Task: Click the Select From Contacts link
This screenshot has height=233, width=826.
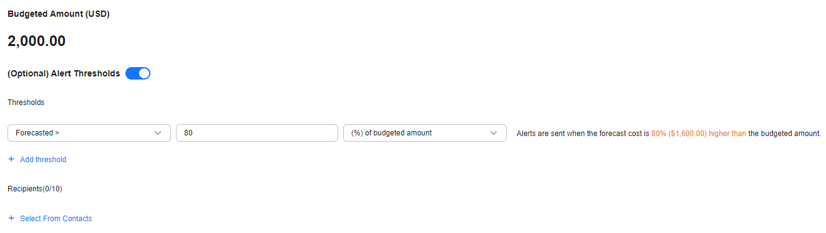Action: [x=56, y=219]
